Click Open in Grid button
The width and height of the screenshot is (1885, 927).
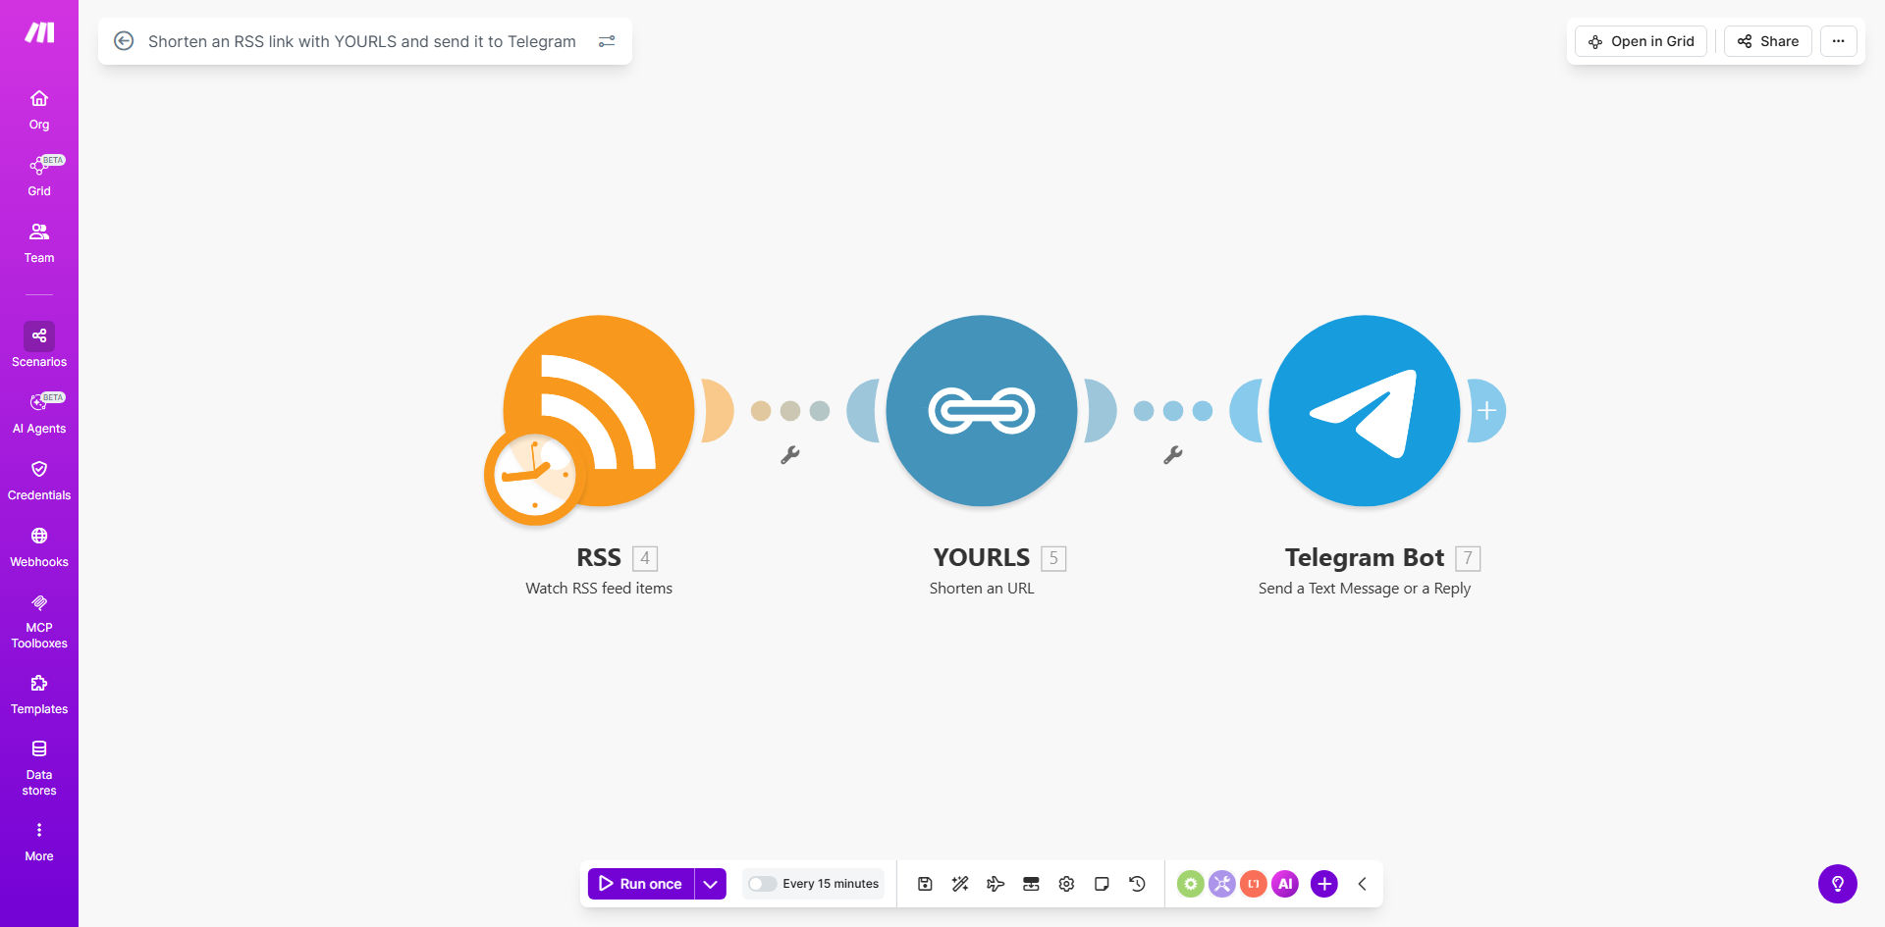pyautogui.click(x=1642, y=41)
